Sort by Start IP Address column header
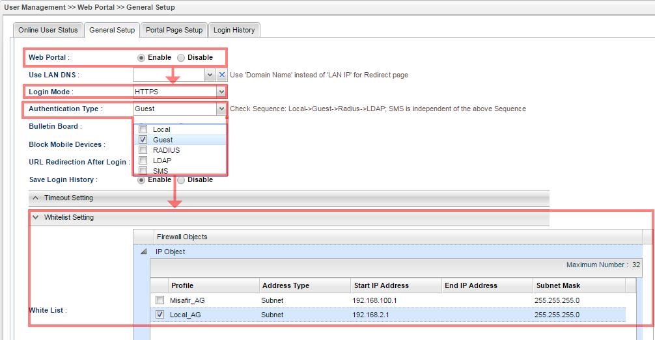 [x=381, y=285]
